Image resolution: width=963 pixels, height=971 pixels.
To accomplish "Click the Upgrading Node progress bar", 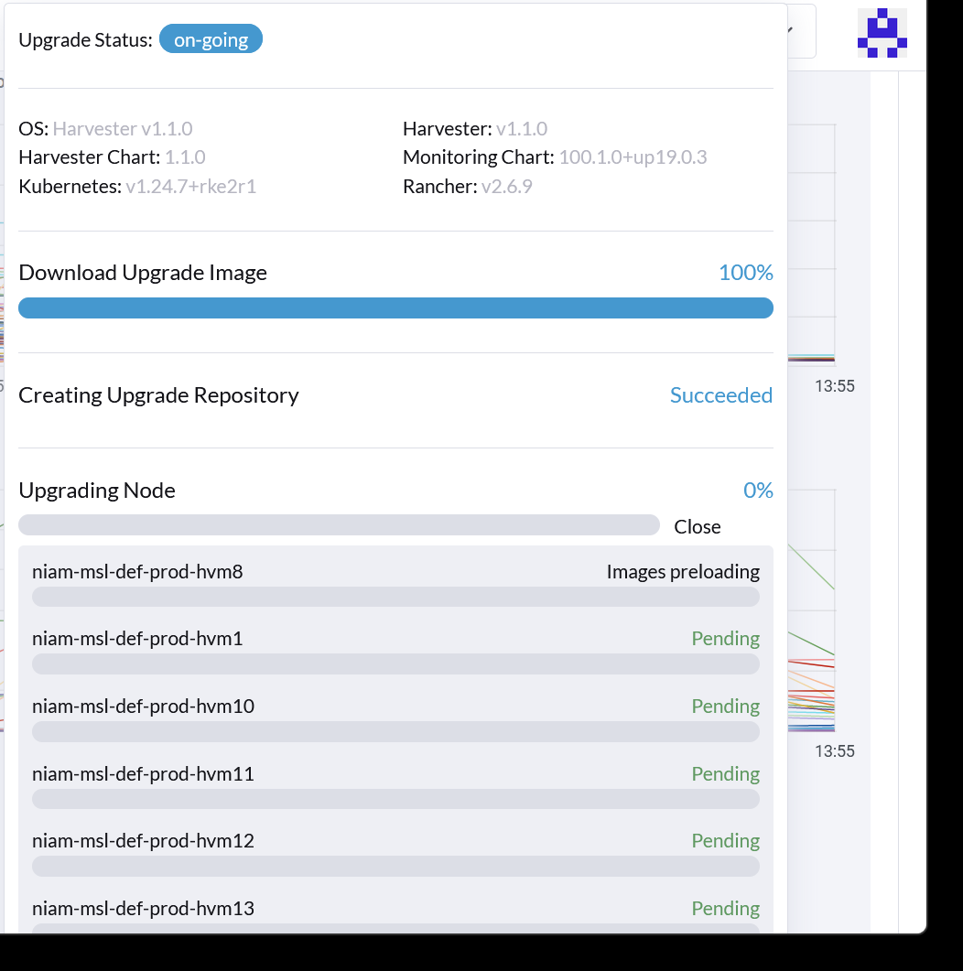I will coord(339,524).
